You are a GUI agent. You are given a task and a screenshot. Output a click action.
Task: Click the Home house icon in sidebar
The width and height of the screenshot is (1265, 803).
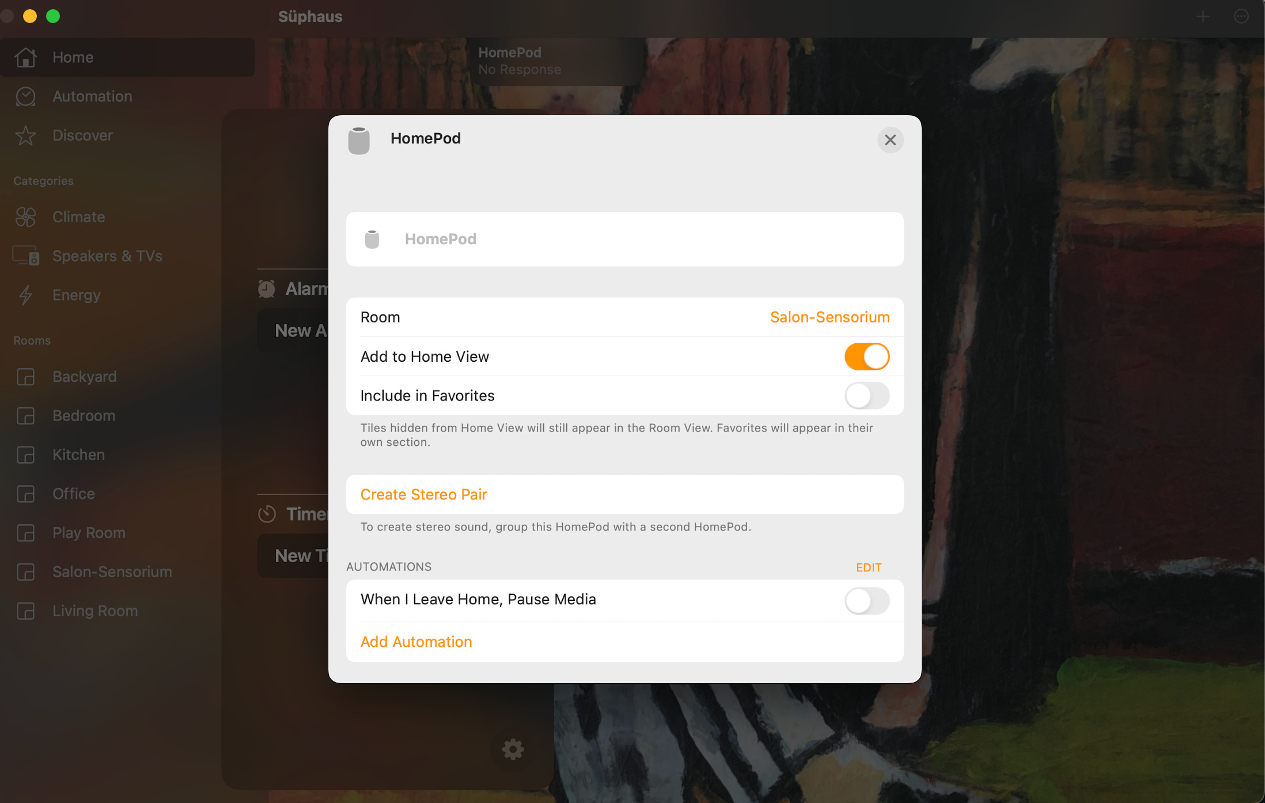(26, 58)
